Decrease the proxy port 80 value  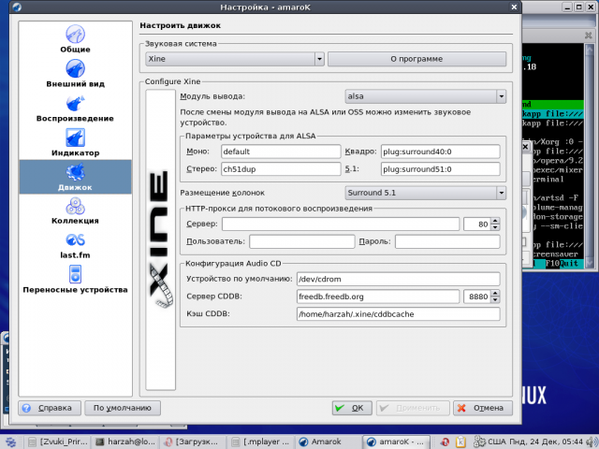[495, 227]
